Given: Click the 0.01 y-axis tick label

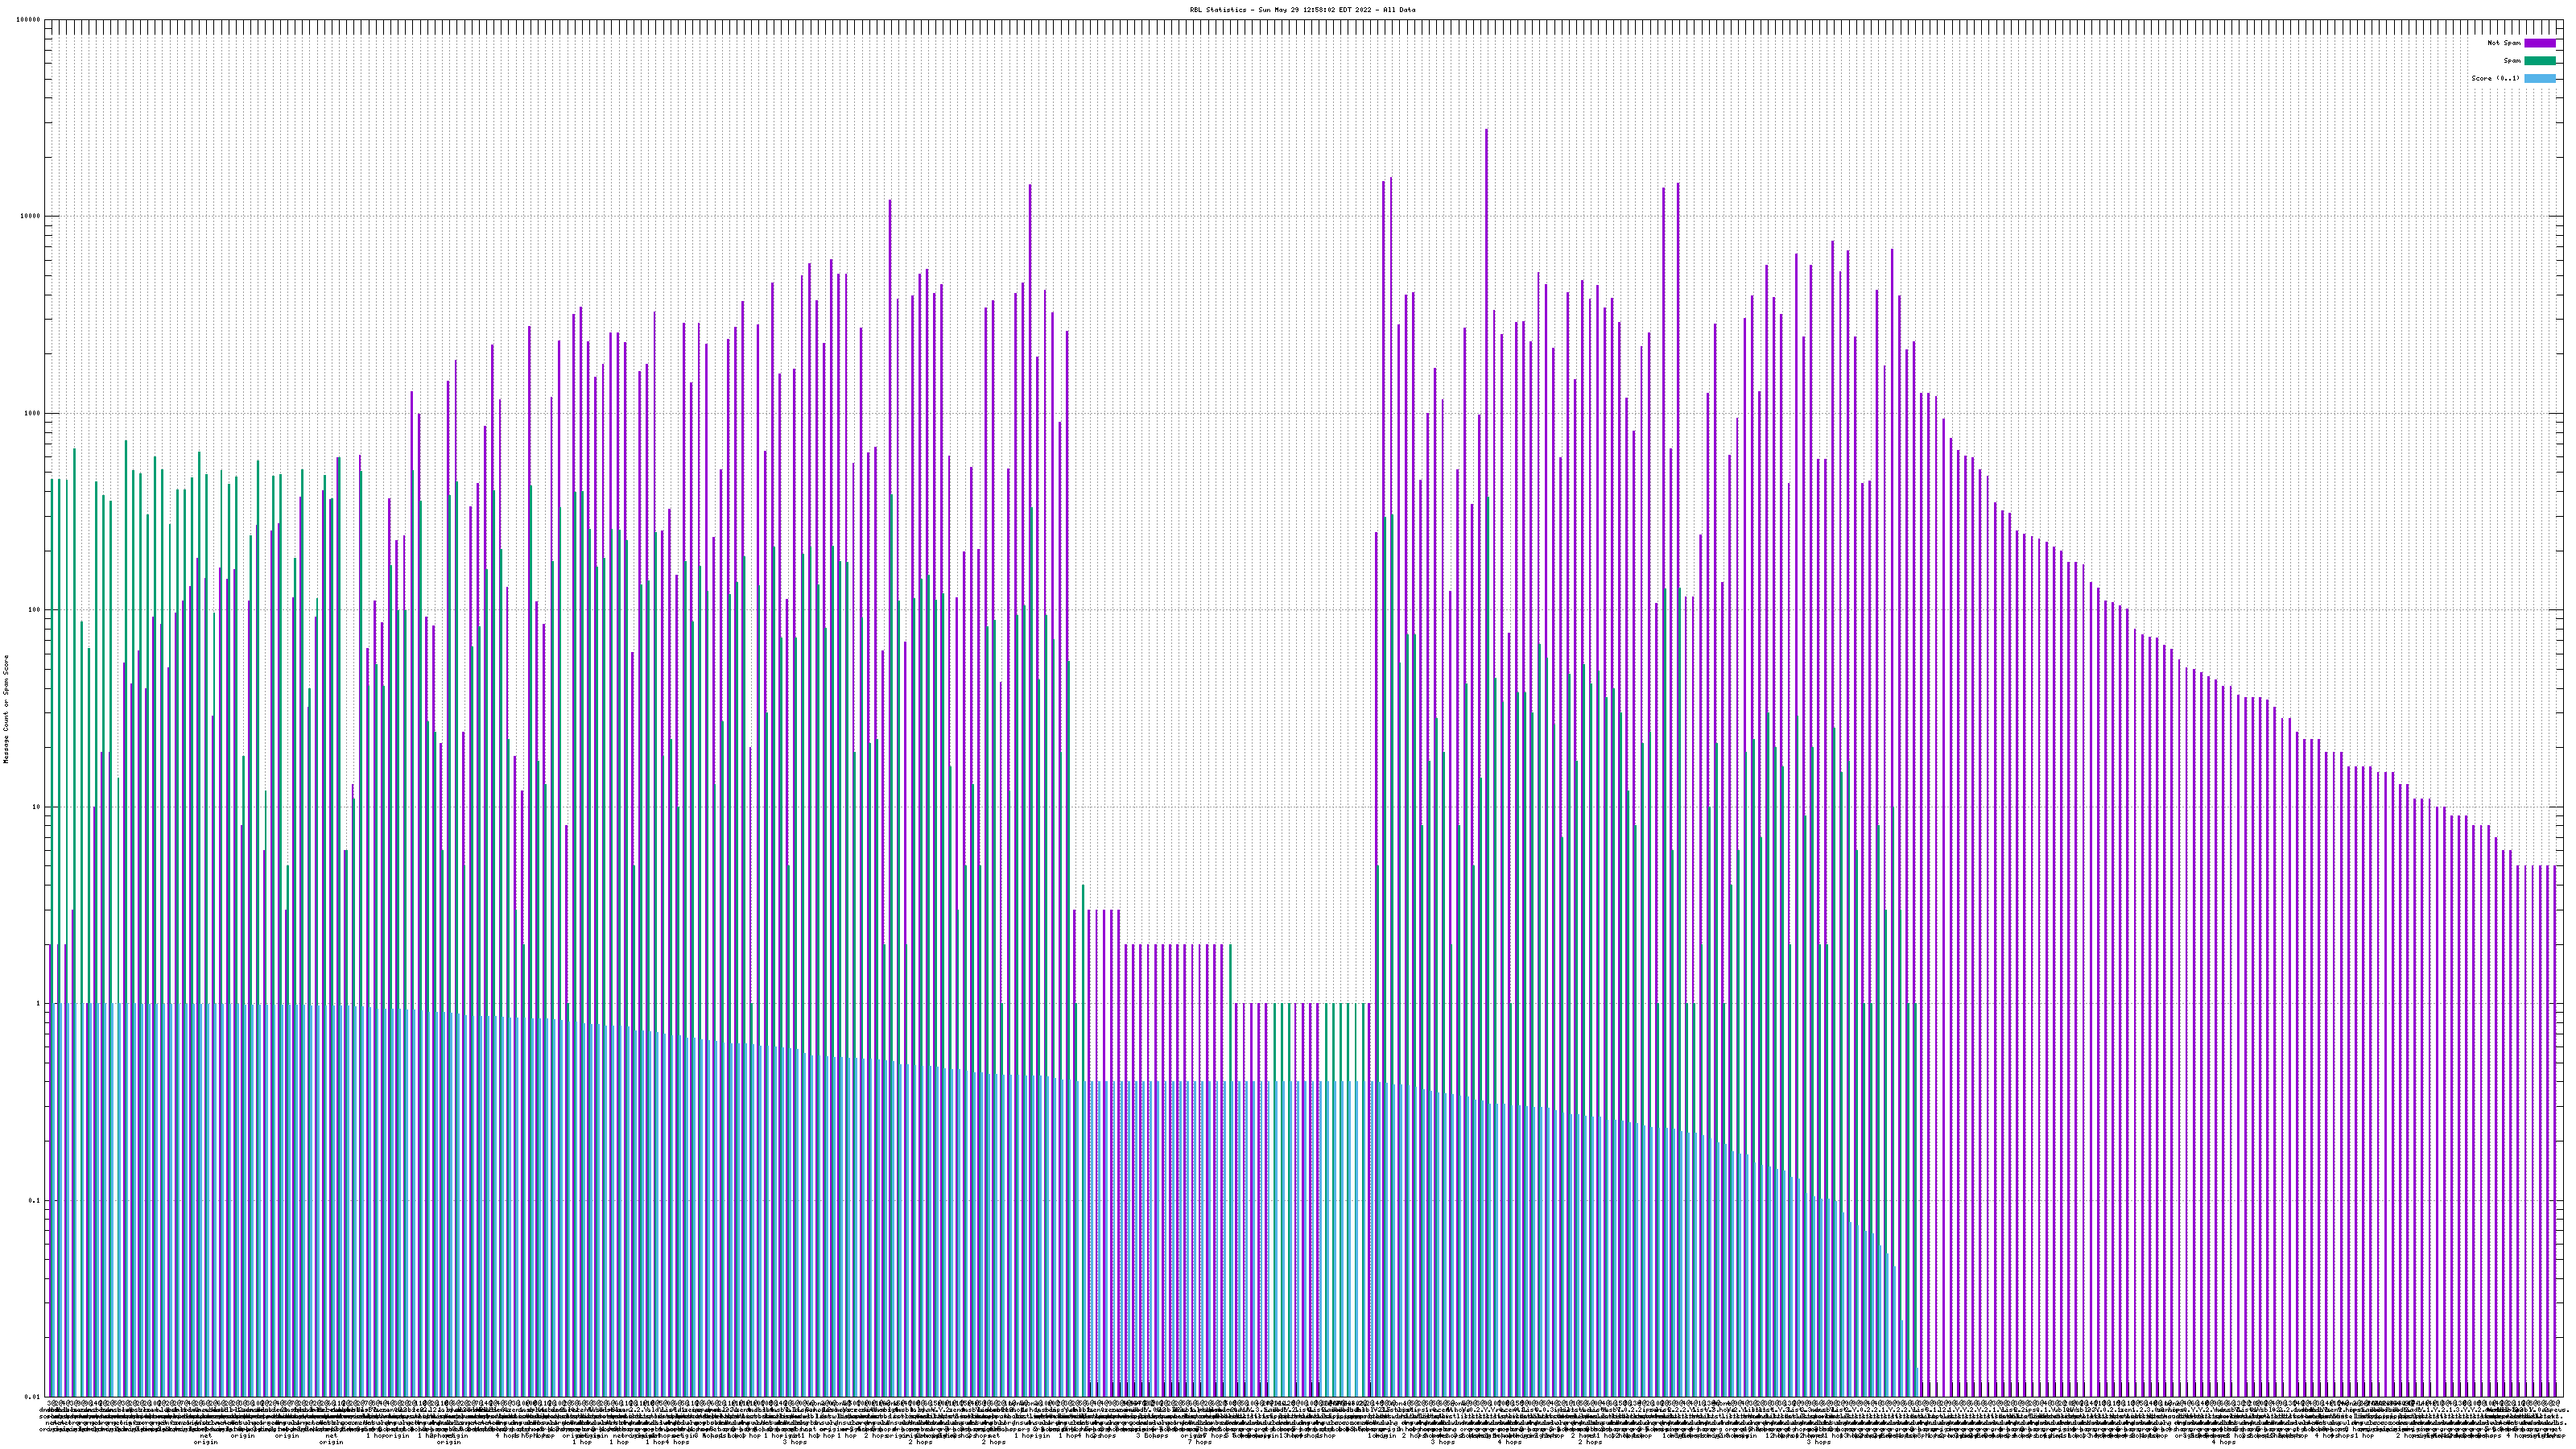Looking at the screenshot, I should point(34,1397).
